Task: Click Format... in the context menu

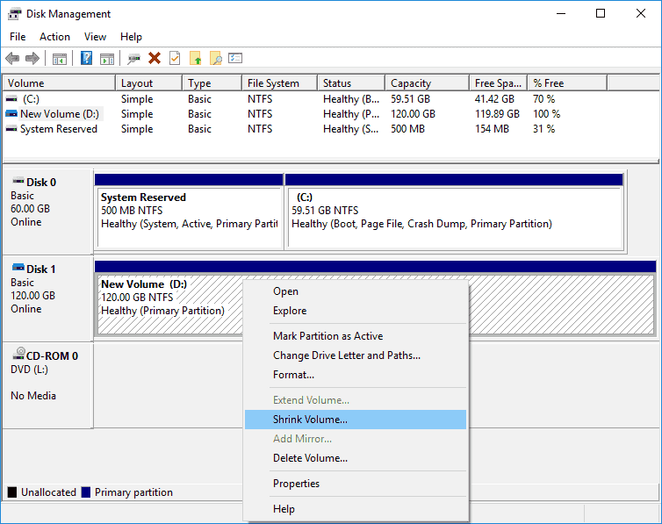Action: coord(293,375)
